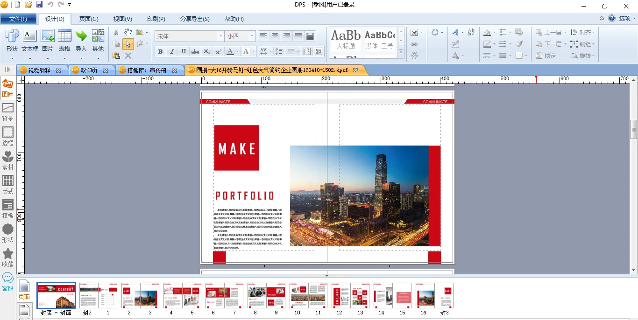Select page thumbnail for pages 10-11
This screenshot has width=638, height=320.
[x=308, y=296]
